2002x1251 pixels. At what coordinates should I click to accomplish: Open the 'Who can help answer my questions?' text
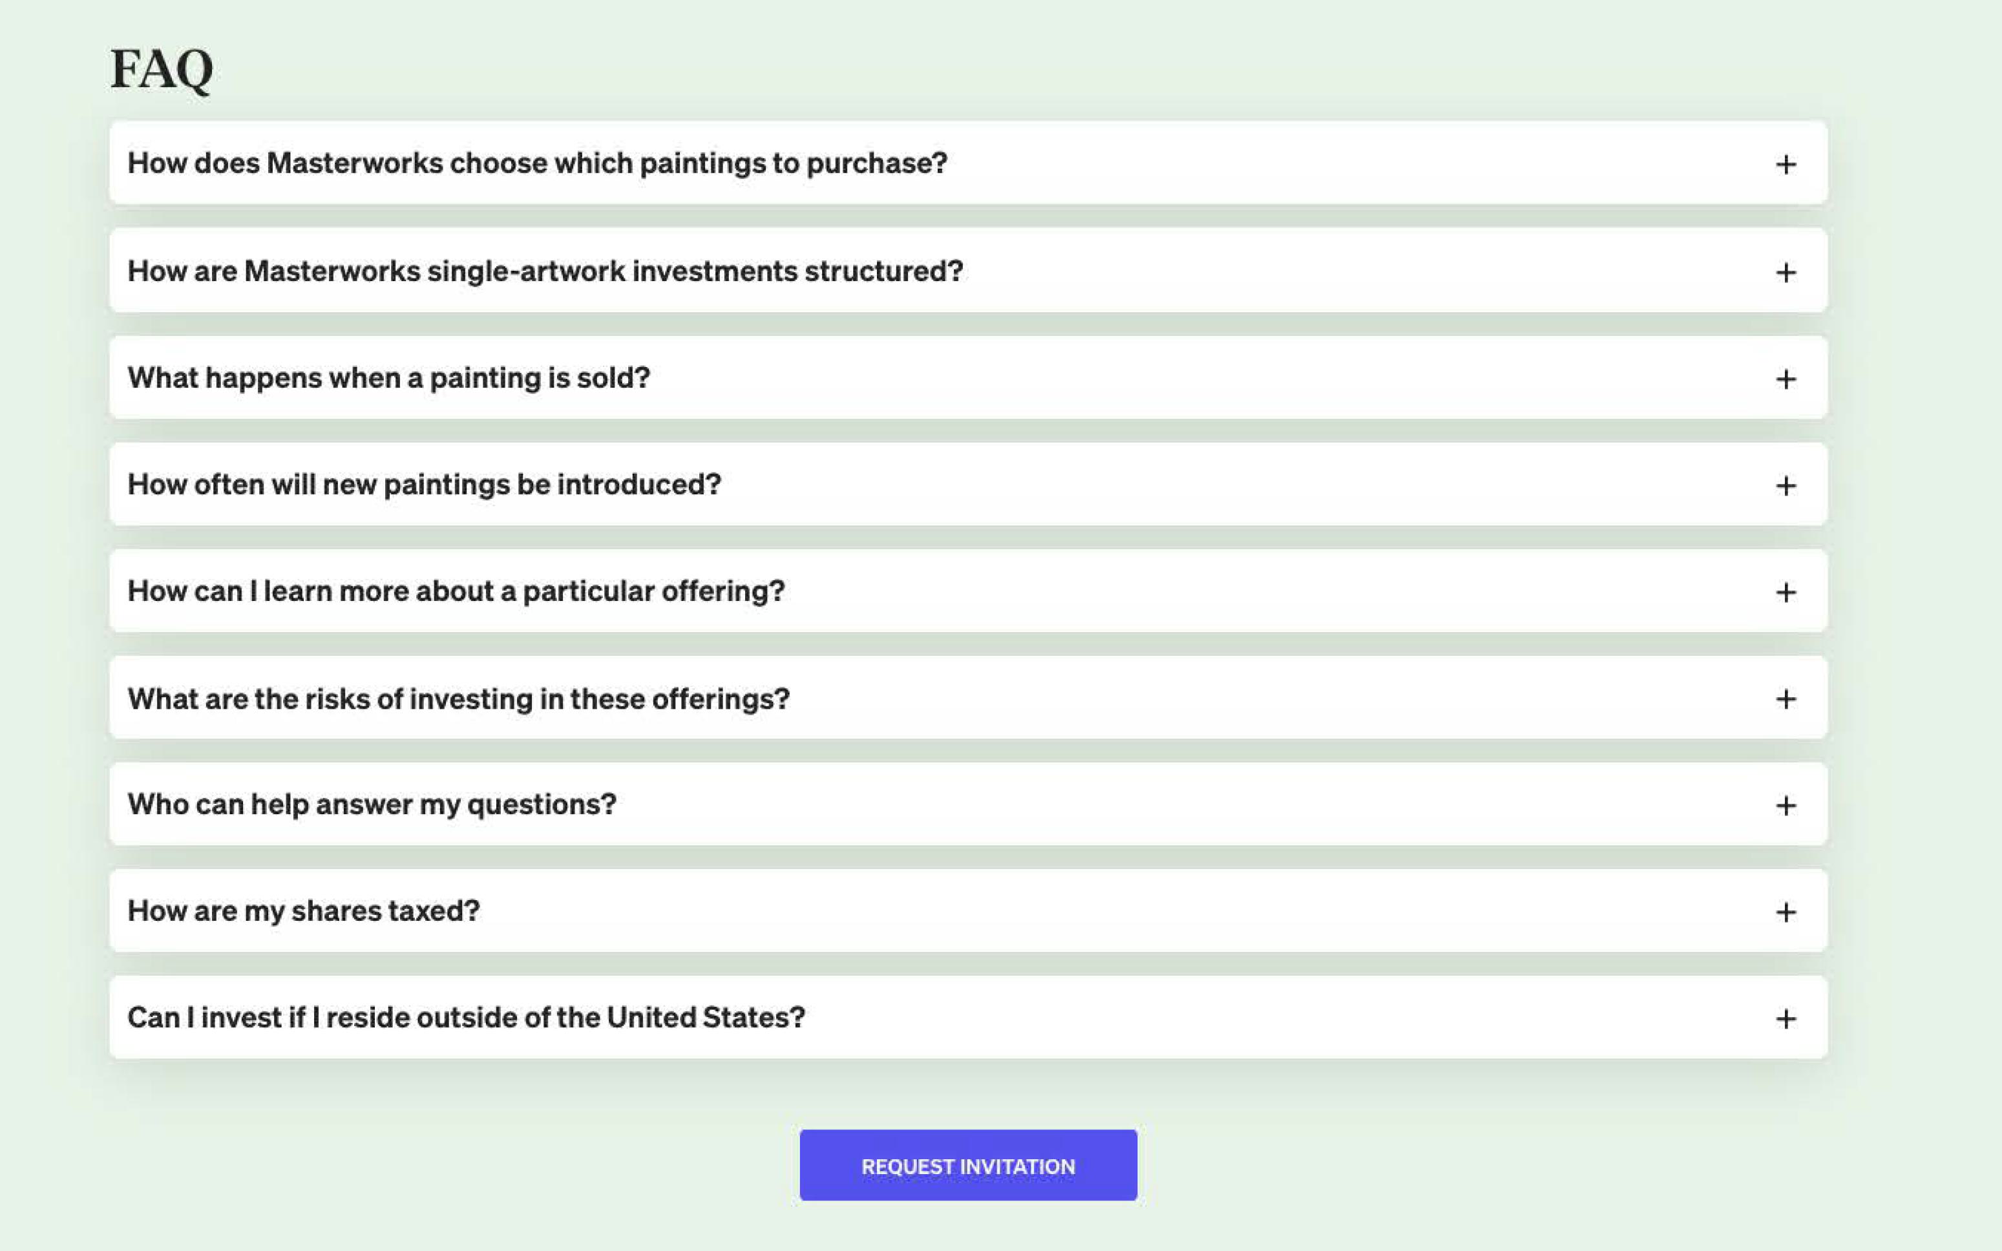click(x=372, y=804)
